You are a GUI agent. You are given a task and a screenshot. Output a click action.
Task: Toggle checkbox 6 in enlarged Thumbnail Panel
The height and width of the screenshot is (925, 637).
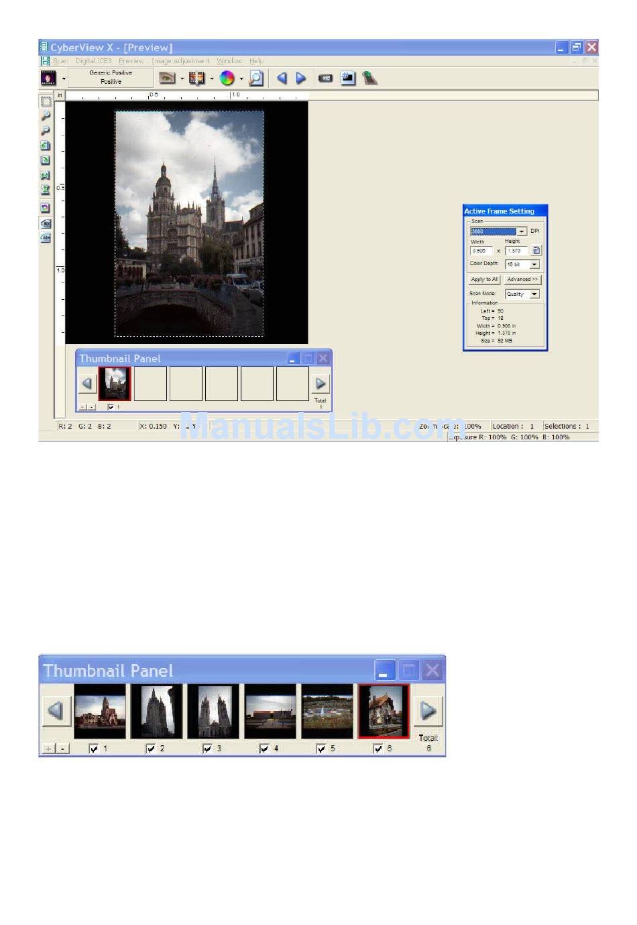click(378, 749)
